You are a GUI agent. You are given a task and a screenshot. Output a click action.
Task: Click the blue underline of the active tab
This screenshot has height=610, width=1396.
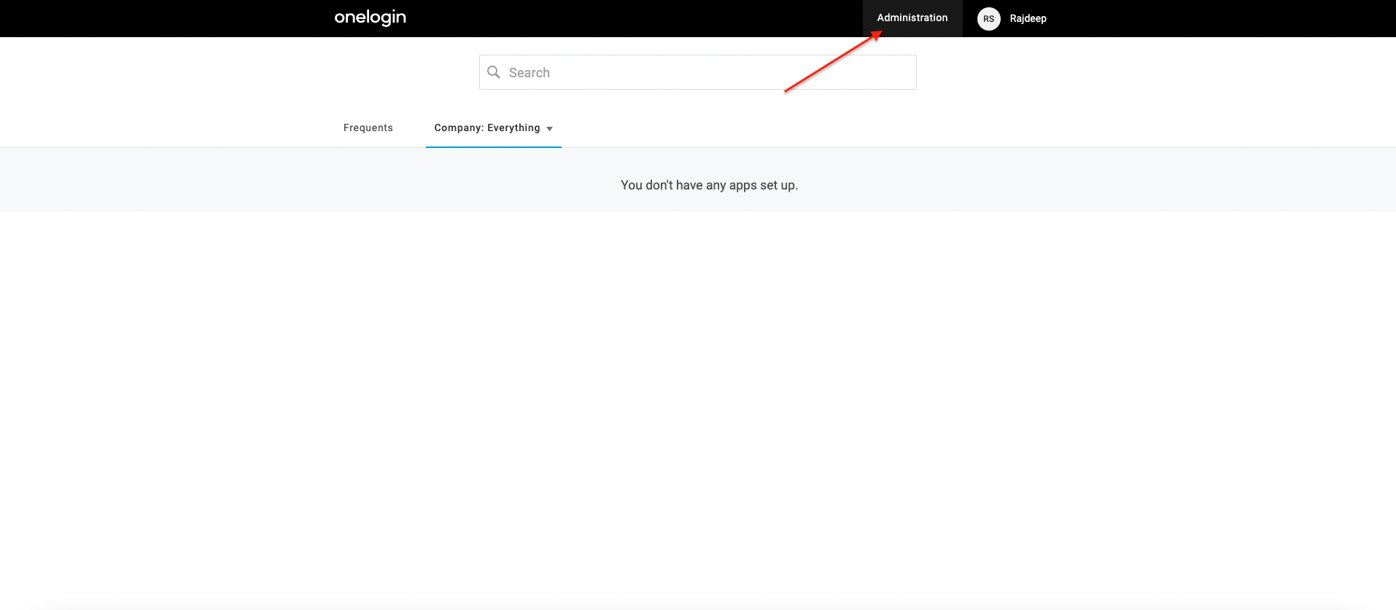click(x=493, y=146)
